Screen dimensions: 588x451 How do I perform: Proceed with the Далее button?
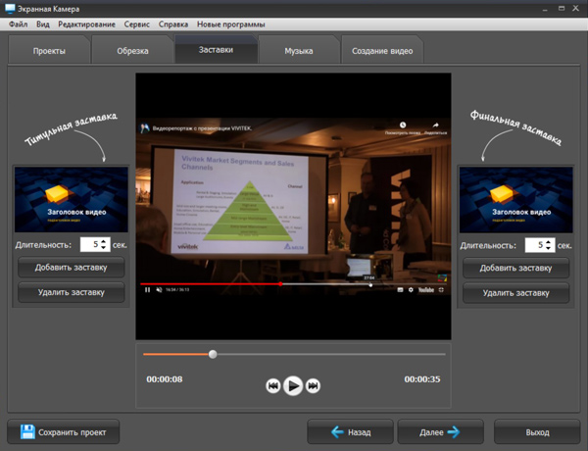point(441,432)
